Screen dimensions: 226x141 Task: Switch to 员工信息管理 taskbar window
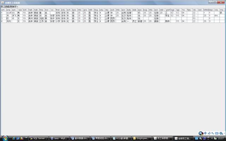click(x=162, y=139)
